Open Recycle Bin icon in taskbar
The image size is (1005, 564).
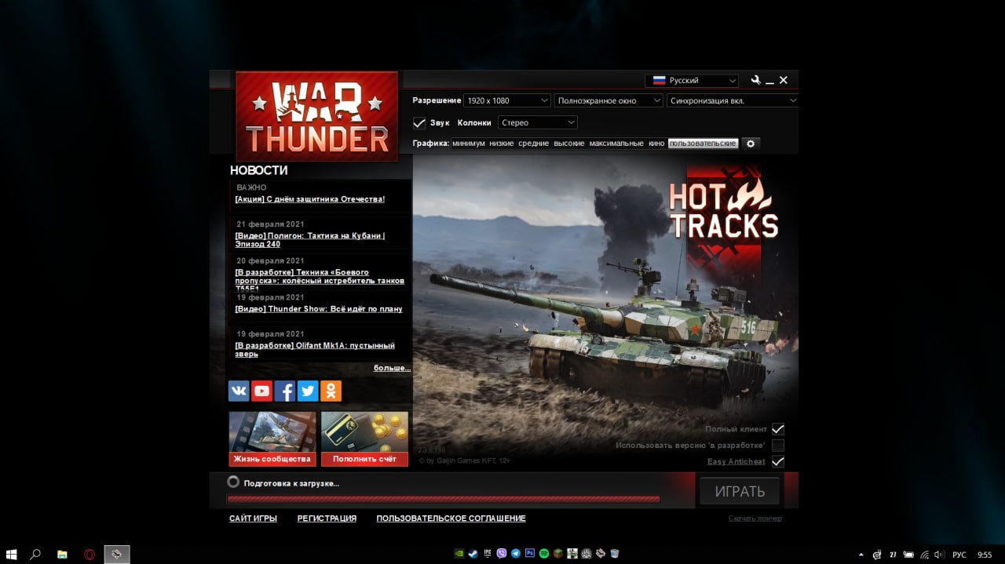coord(615,553)
